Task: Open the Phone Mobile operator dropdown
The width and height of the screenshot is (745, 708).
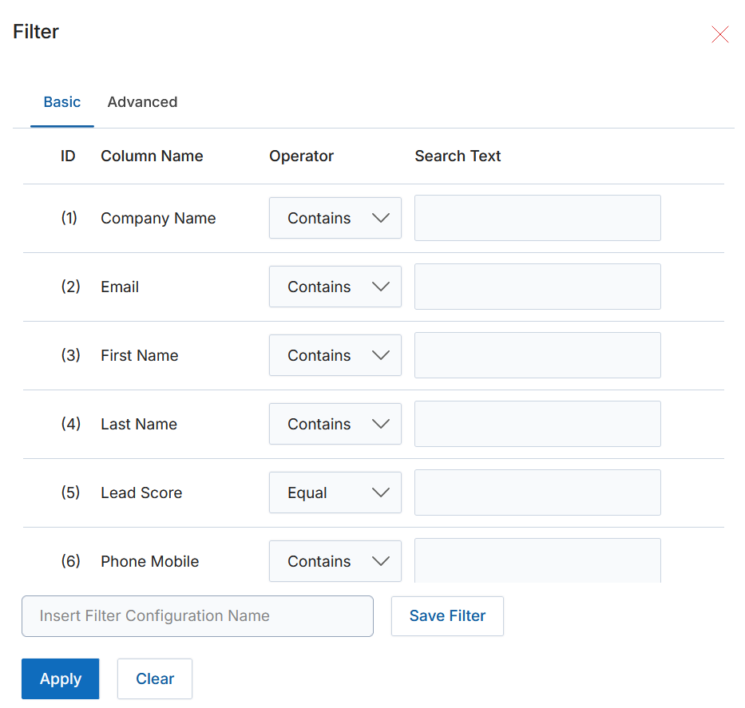Action: (335, 561)
